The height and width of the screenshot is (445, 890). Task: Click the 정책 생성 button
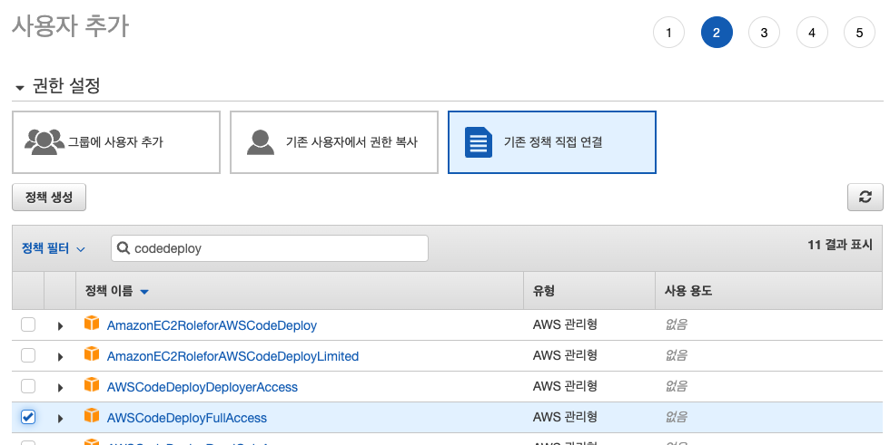coord(49,197)
